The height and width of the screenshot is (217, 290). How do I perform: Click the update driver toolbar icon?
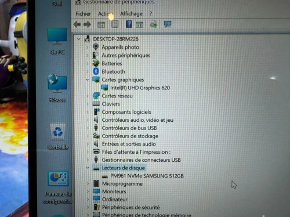point(154,24)
